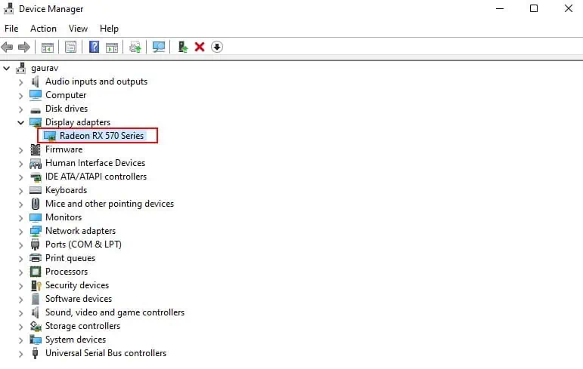Screen dimensions: 583x369
Task: Click the Update device driver toolbar icon
Action: pos(182,47)
